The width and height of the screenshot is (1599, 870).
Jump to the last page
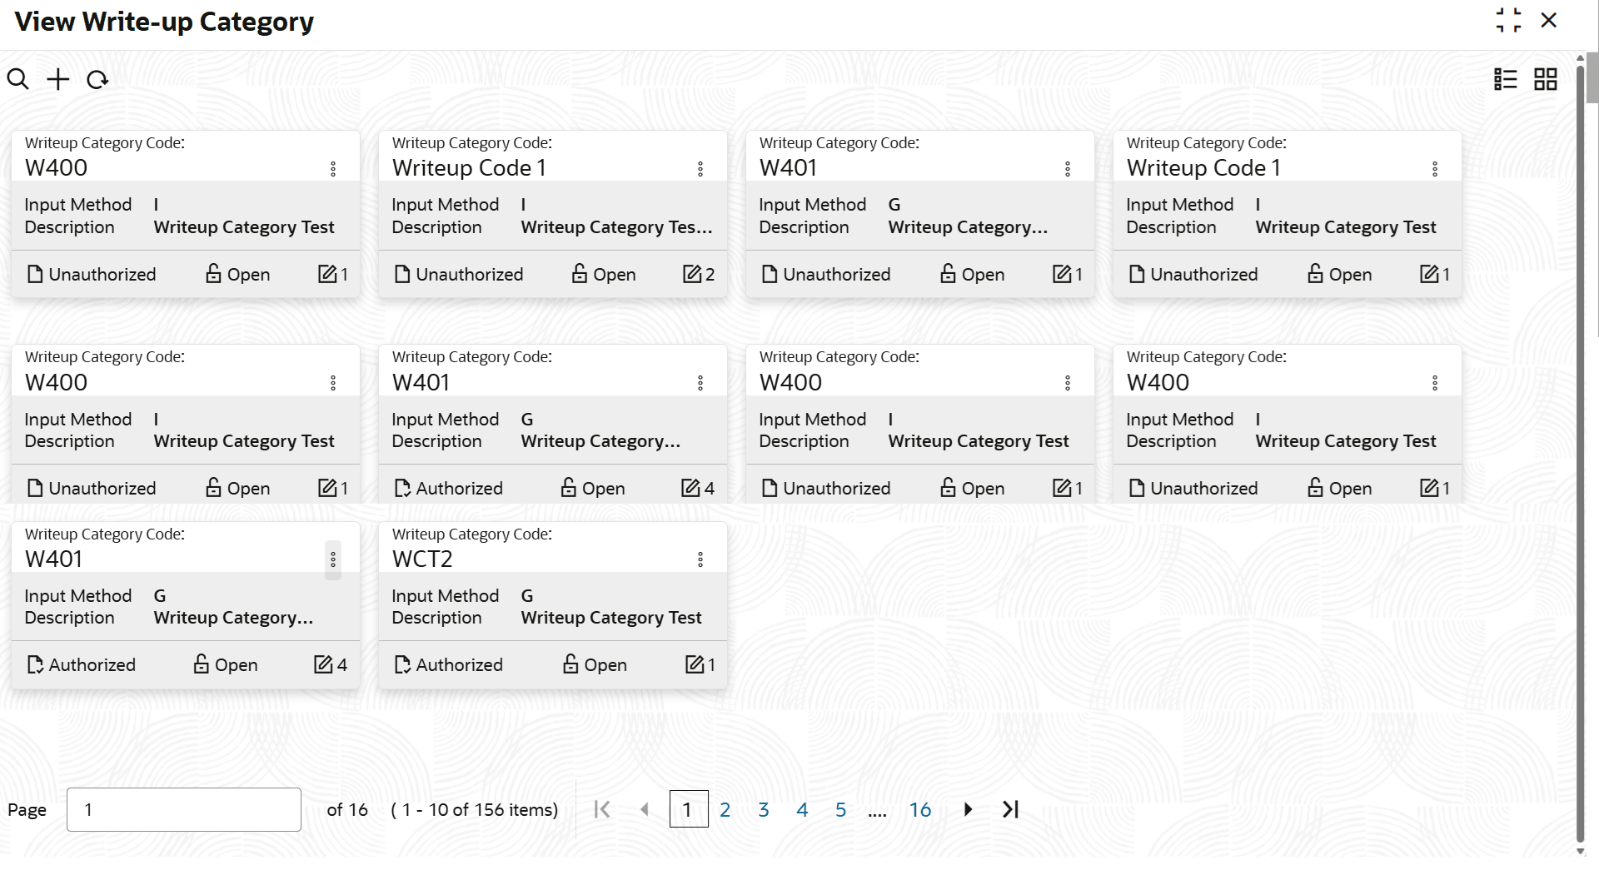(1010, 809)
